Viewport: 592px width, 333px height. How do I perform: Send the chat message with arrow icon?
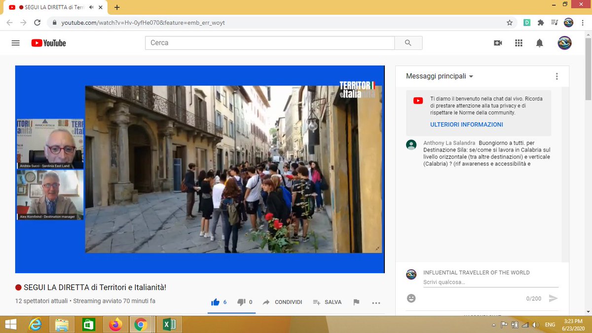click(554, 298)
